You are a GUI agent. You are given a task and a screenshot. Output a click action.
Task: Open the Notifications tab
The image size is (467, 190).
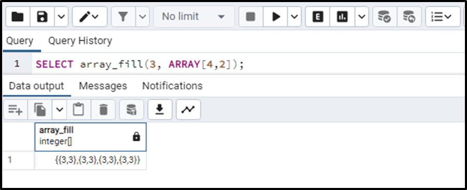(x=172, y=86)
